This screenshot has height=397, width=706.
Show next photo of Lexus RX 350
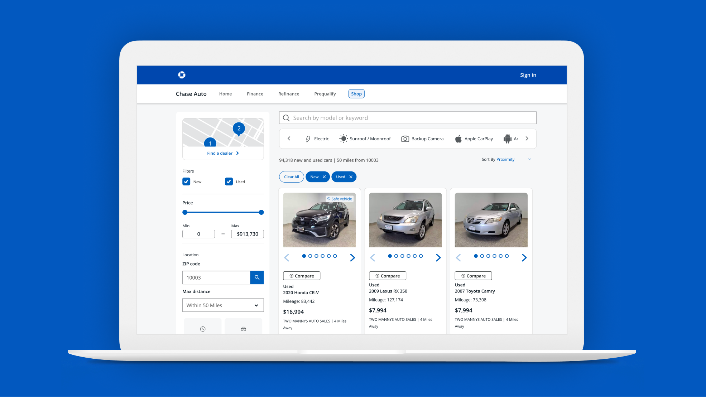(x=438, y=258)
